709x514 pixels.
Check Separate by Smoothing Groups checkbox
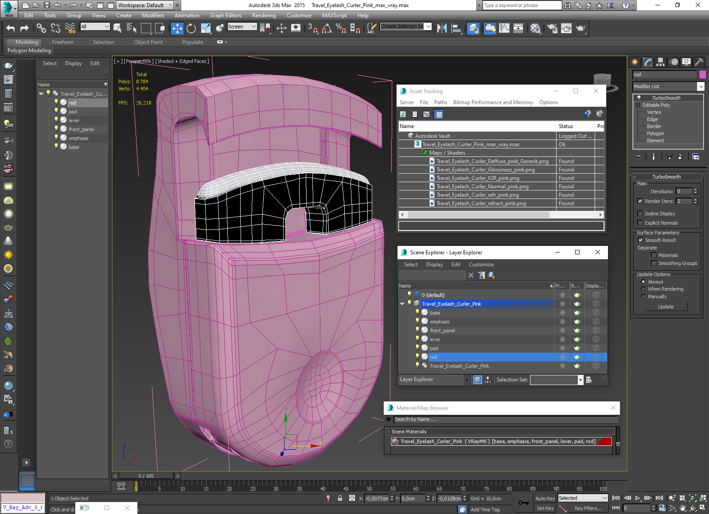pos(654,263)
